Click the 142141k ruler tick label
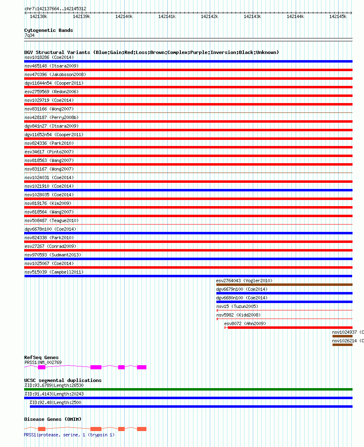The image size is (364, 447). pyautogui.click(x=167, y=16)
